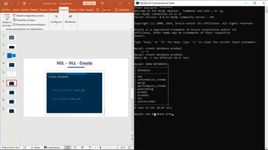Select slide 3 thumbnail

pos(12,55)
